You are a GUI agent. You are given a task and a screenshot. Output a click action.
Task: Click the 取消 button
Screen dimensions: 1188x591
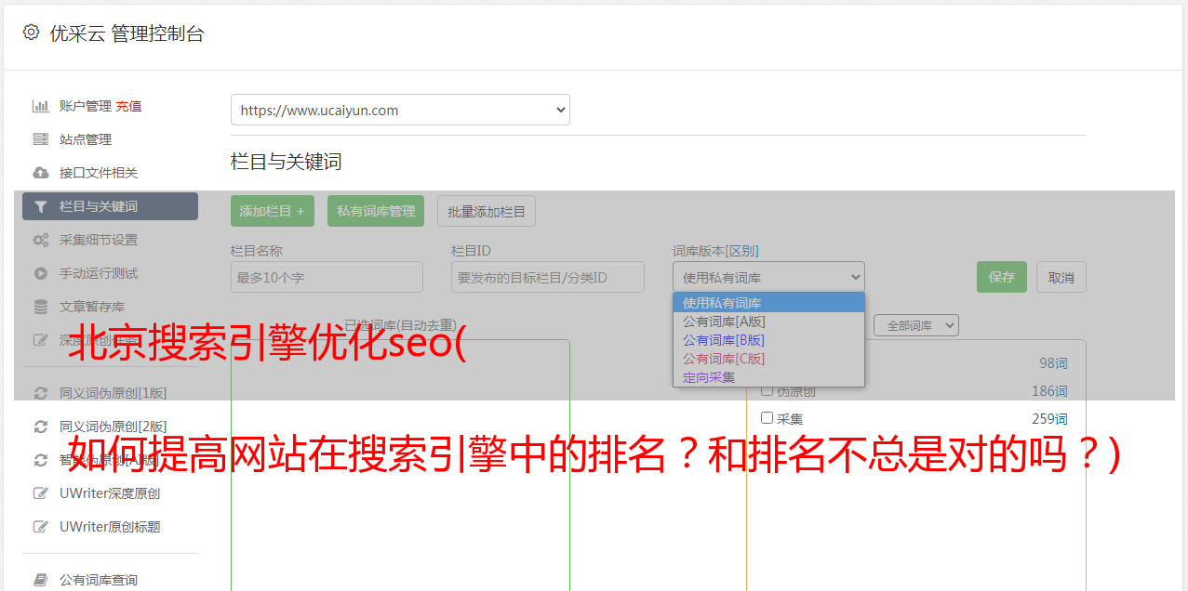(1061, 277)
